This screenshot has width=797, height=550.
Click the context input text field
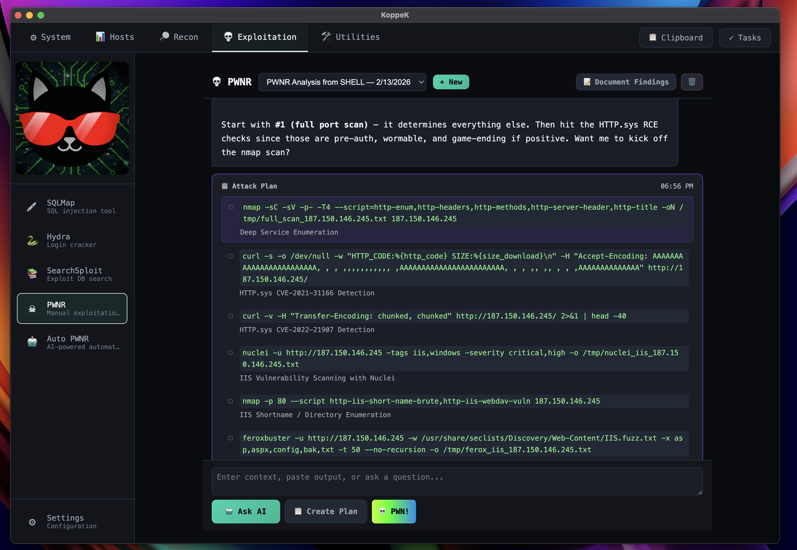457,481
